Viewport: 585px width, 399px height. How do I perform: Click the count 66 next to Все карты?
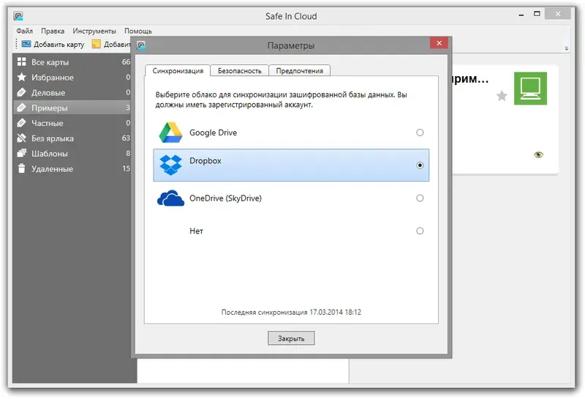(x=126, y=61)
